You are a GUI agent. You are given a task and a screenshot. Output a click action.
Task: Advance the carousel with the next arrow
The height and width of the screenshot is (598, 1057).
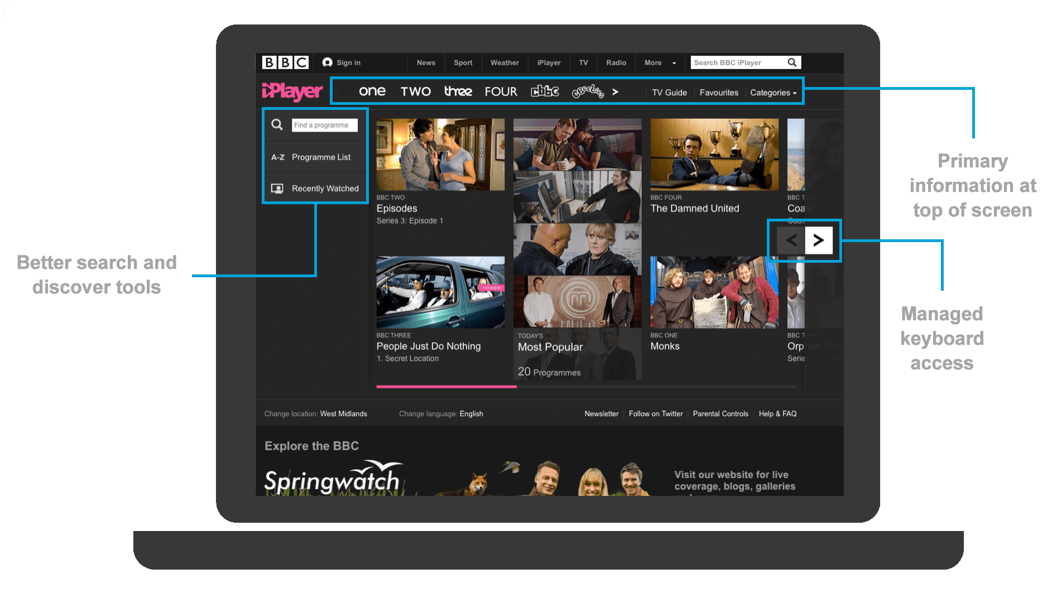coord(819,240)
